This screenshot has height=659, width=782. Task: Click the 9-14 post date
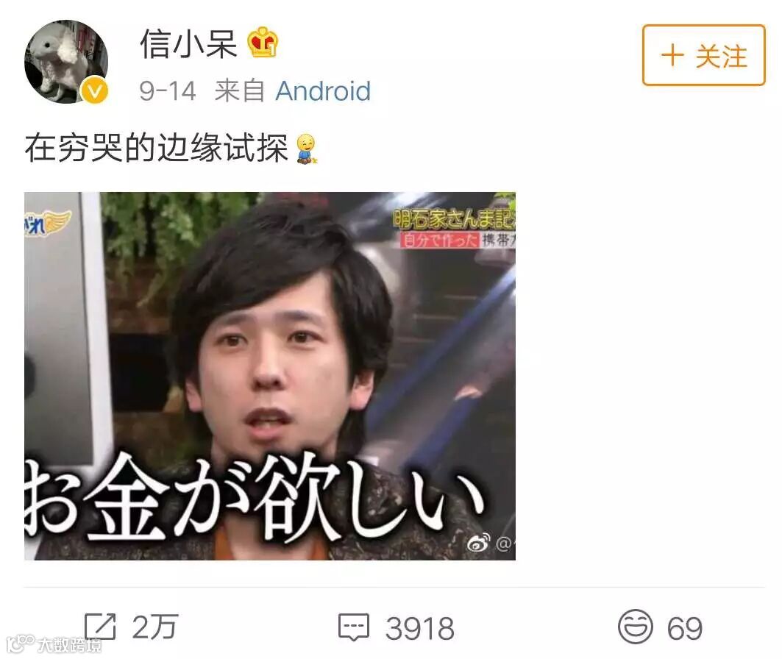point(168,91)
